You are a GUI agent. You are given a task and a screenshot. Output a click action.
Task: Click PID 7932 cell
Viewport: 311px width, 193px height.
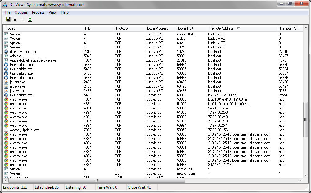coord(88,130)
